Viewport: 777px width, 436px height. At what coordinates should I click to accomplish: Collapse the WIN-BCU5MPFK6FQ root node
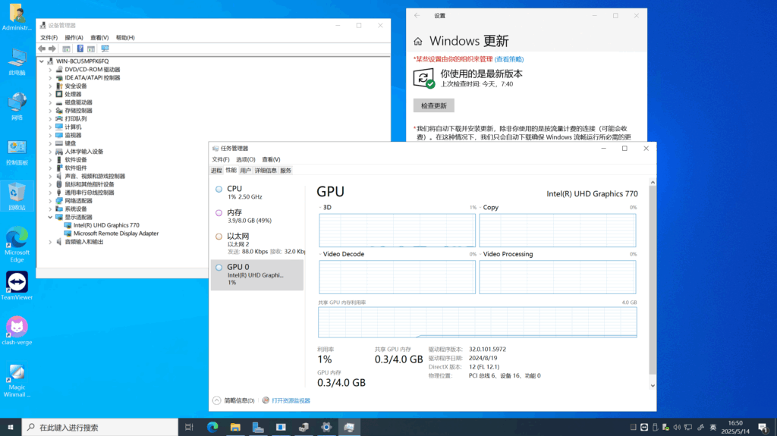[42, 61]
